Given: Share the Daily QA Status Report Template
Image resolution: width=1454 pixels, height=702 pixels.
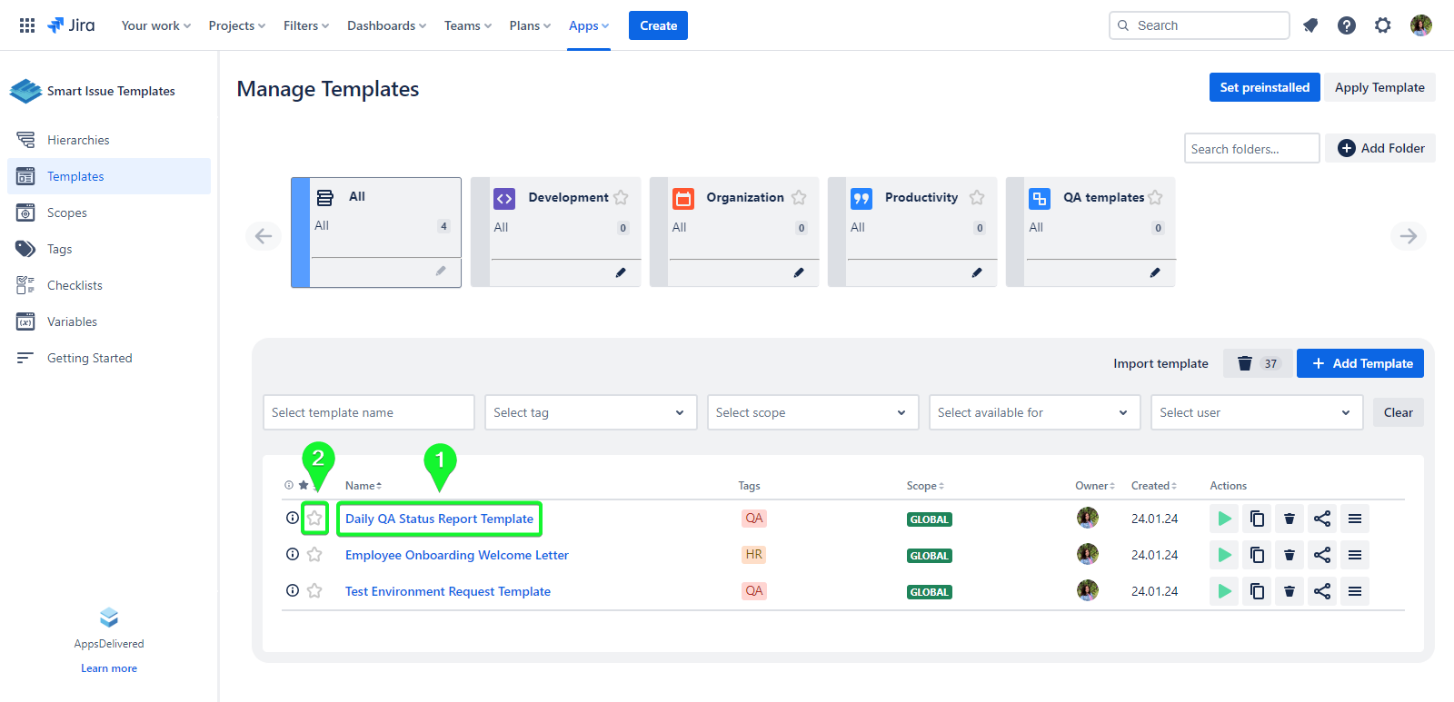Looking at the screenshot, I should (1322, 519).
